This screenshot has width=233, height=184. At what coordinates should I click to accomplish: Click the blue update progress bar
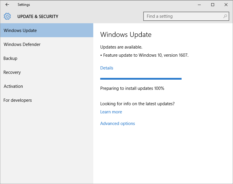tap(141, 78)
